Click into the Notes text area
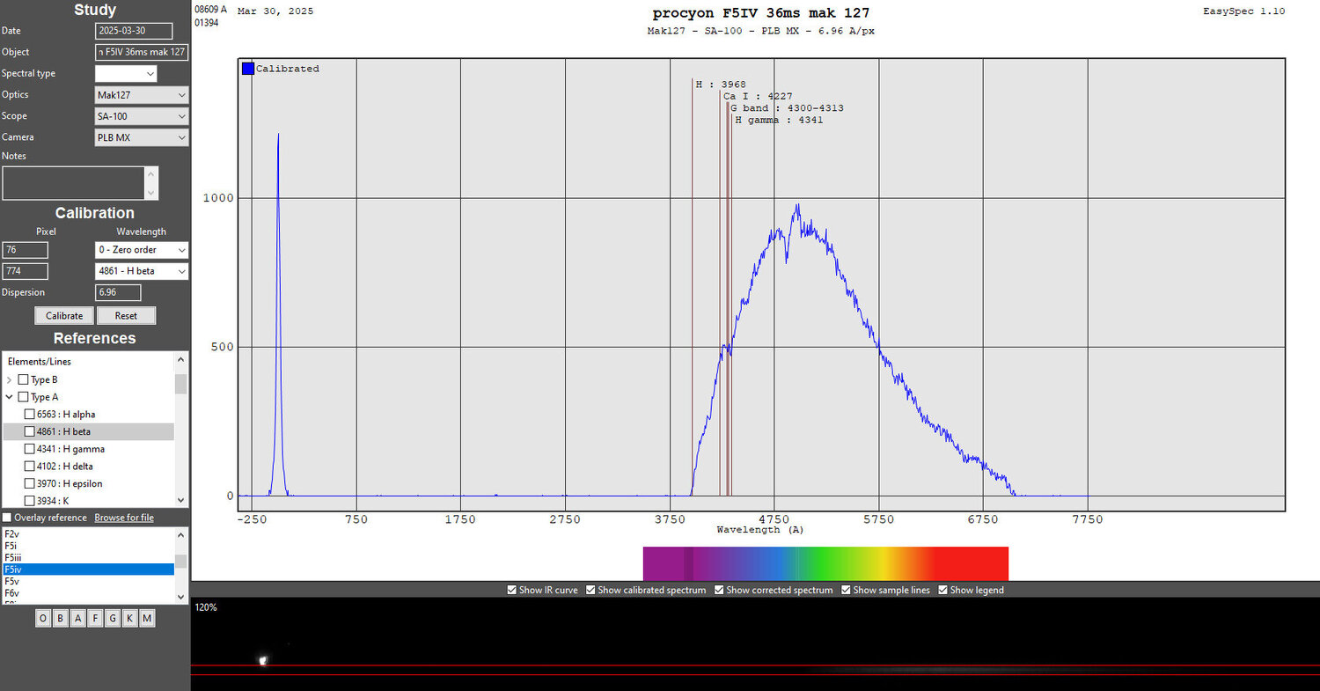 (73, 183)
